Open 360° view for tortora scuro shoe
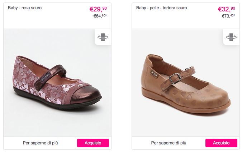Image resolution: width=242 pixels, height=153 pixels. click(x=231, y=37)
